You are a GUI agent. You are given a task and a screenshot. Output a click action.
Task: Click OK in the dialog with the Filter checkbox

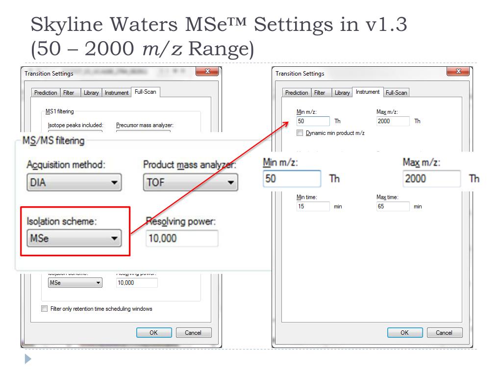pos(153,333)
